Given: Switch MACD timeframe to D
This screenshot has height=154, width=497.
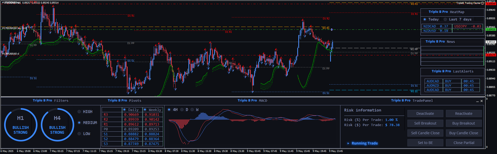Looking at the screenshot, I should [x=182, y=110].
